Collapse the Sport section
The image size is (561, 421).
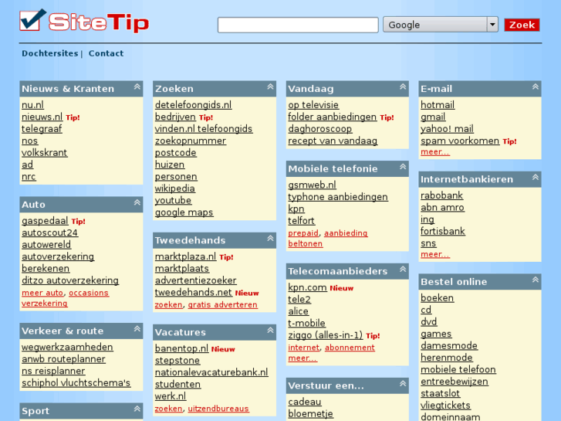coord(137,409)
